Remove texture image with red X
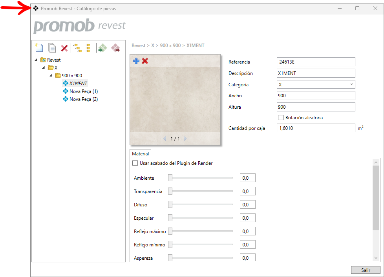Viewport: 384px width, 277px height. 145,61
